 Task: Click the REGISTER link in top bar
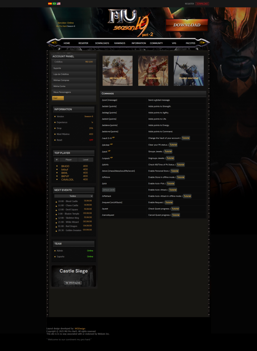point(189,4)
